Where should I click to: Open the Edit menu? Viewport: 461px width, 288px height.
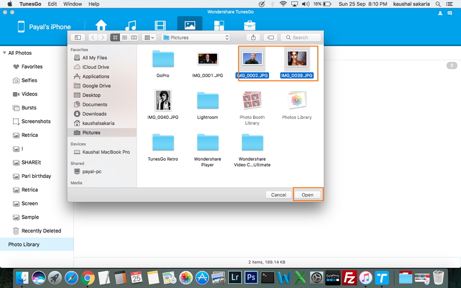[52, 4]
